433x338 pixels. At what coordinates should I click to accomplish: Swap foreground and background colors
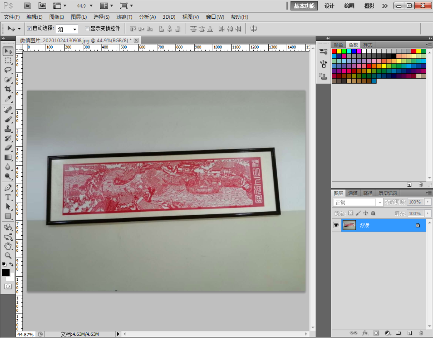point(11,264)
